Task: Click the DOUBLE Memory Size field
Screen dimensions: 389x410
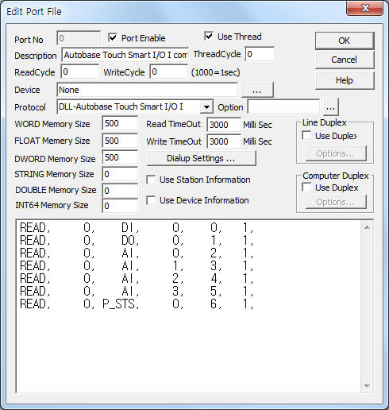Action: [x=120, y=191]
